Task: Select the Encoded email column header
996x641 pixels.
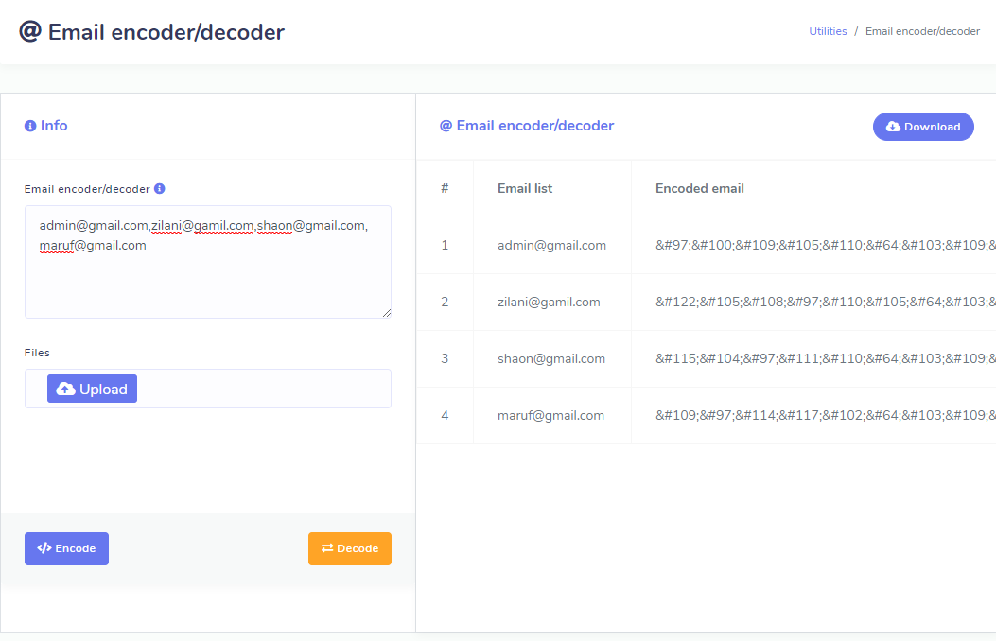Action: click(x=699, y=188)
